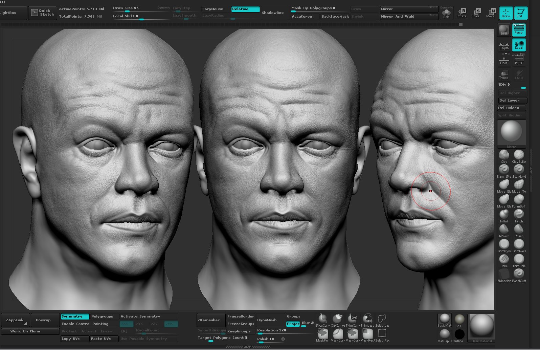
Task: Choose the TrimHole brush
Action: [519, 259]
